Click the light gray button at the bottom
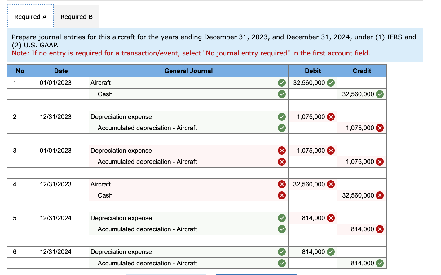441x275 pixels. coord(166,274)
